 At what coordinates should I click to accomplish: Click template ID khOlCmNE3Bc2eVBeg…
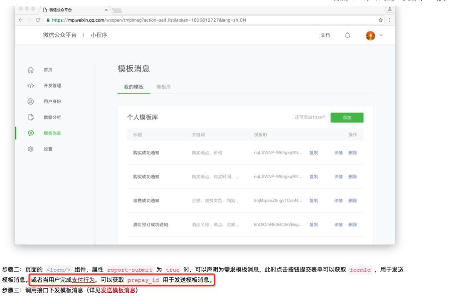(x=278, y=225)
